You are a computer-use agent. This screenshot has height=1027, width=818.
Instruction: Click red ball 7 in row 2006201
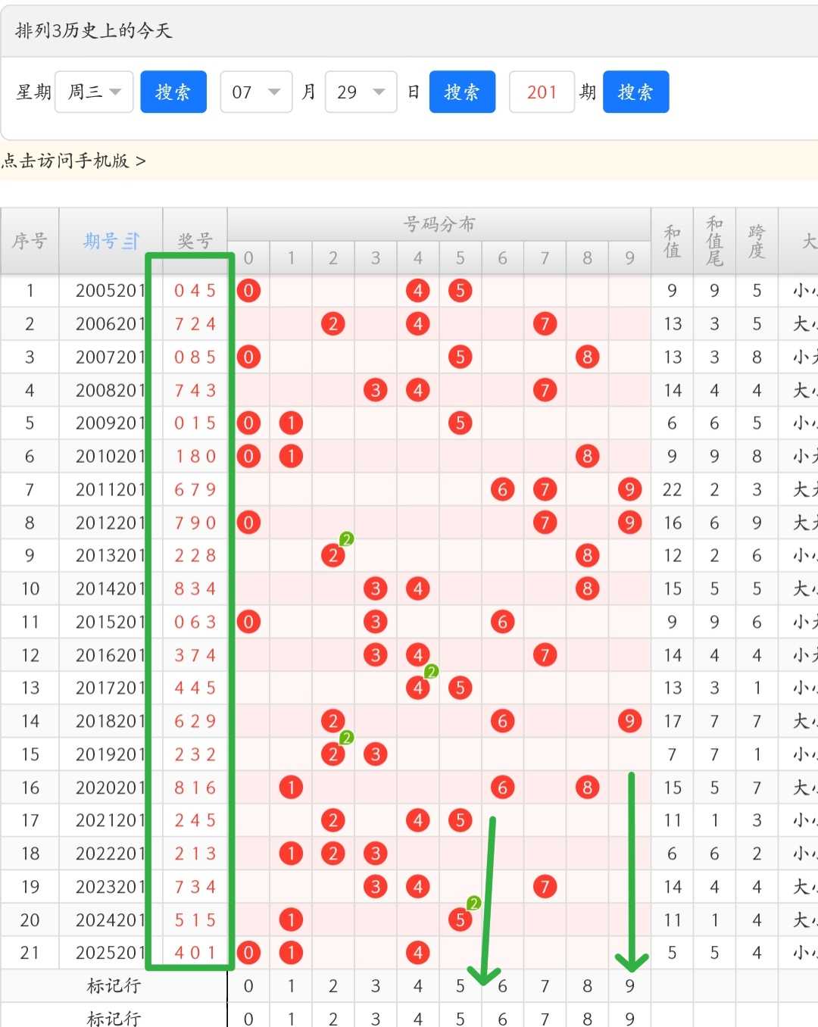pos(545,324)
